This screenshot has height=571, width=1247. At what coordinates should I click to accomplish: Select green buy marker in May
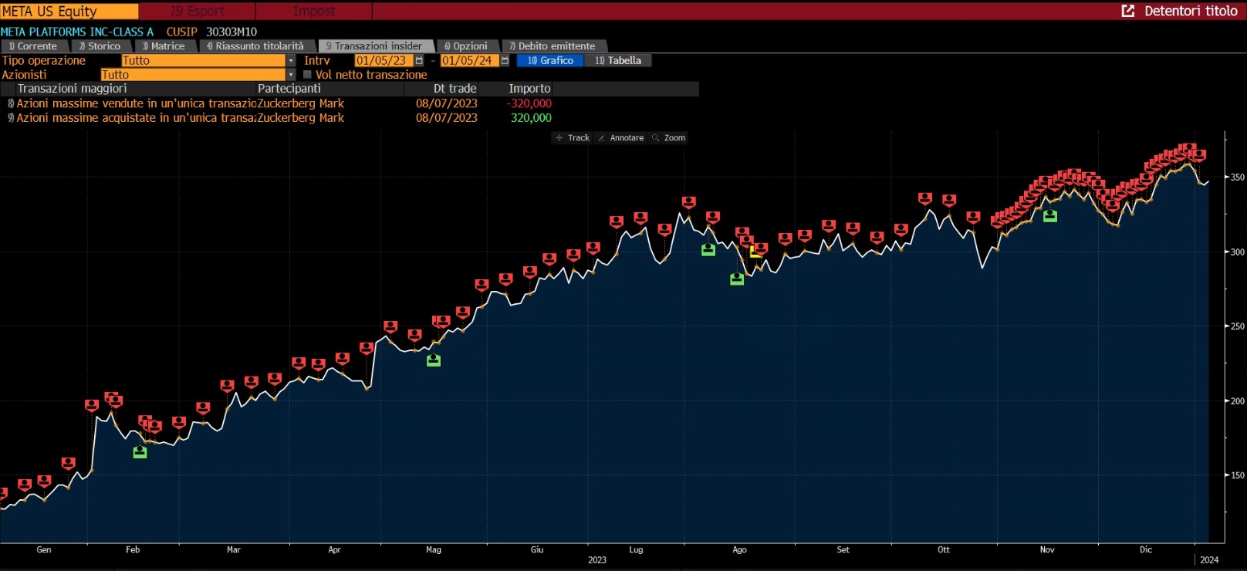434,360
